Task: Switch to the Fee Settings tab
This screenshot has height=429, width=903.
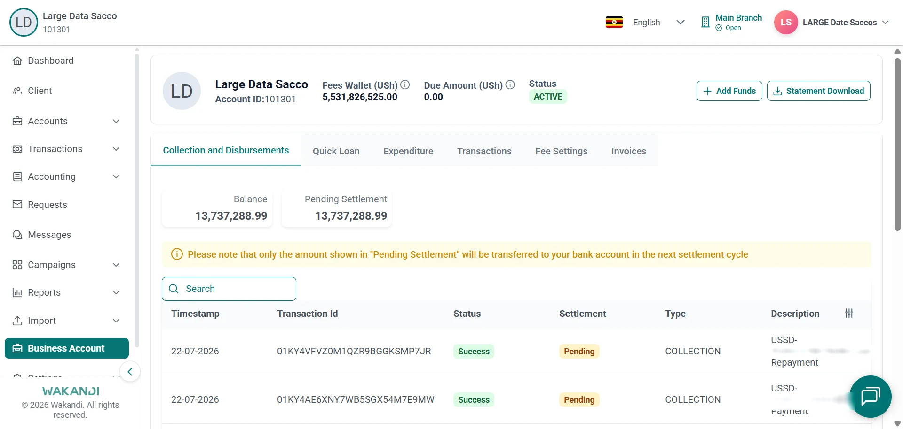Action: (x=562, y=151)
